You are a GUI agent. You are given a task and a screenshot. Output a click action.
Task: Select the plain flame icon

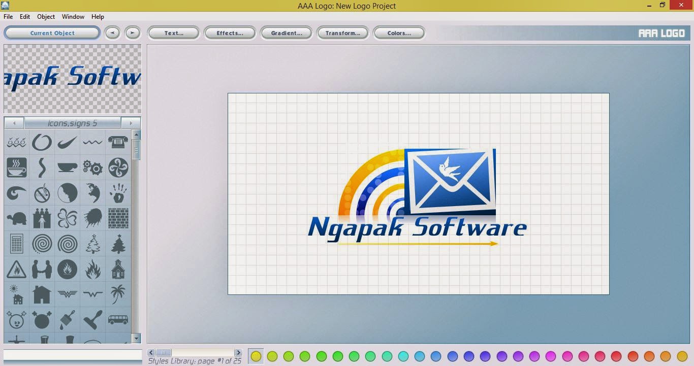92,269
